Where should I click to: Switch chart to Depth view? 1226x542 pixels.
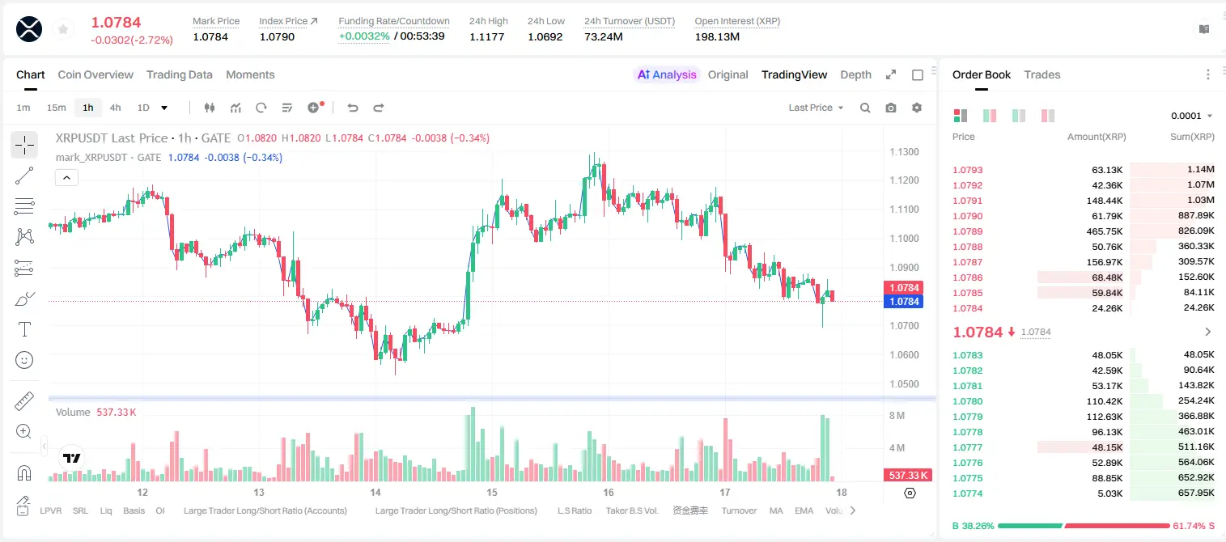click(x=855, y=74)
